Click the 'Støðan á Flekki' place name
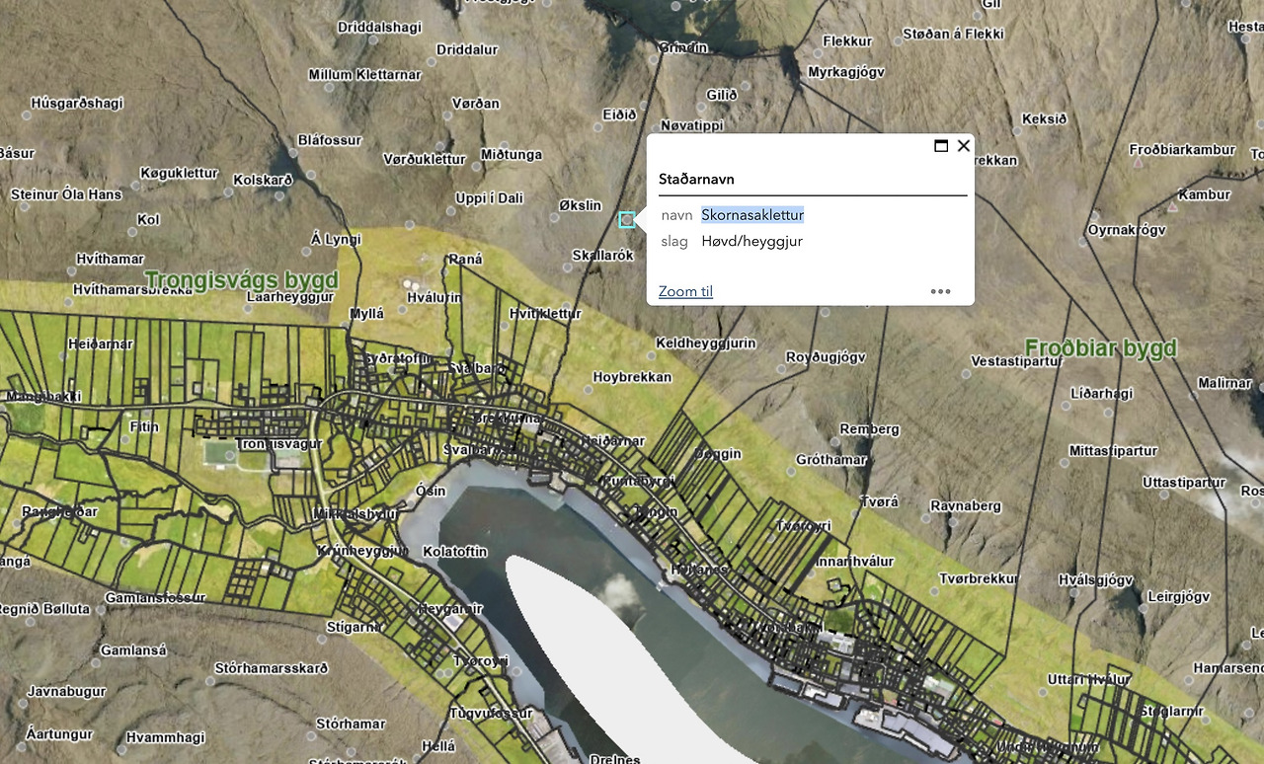The width and height of the screenshot is (1264, 764). [953, 34]
